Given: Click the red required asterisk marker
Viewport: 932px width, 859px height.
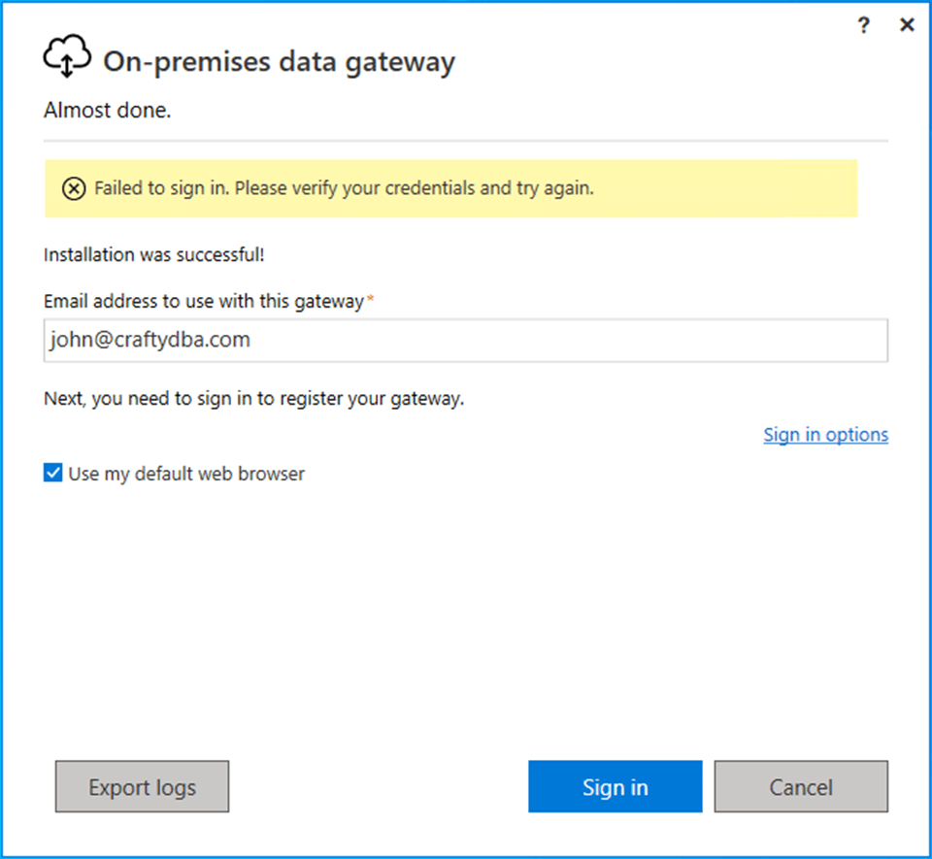Looking at the screenshot, I should 369,300.
